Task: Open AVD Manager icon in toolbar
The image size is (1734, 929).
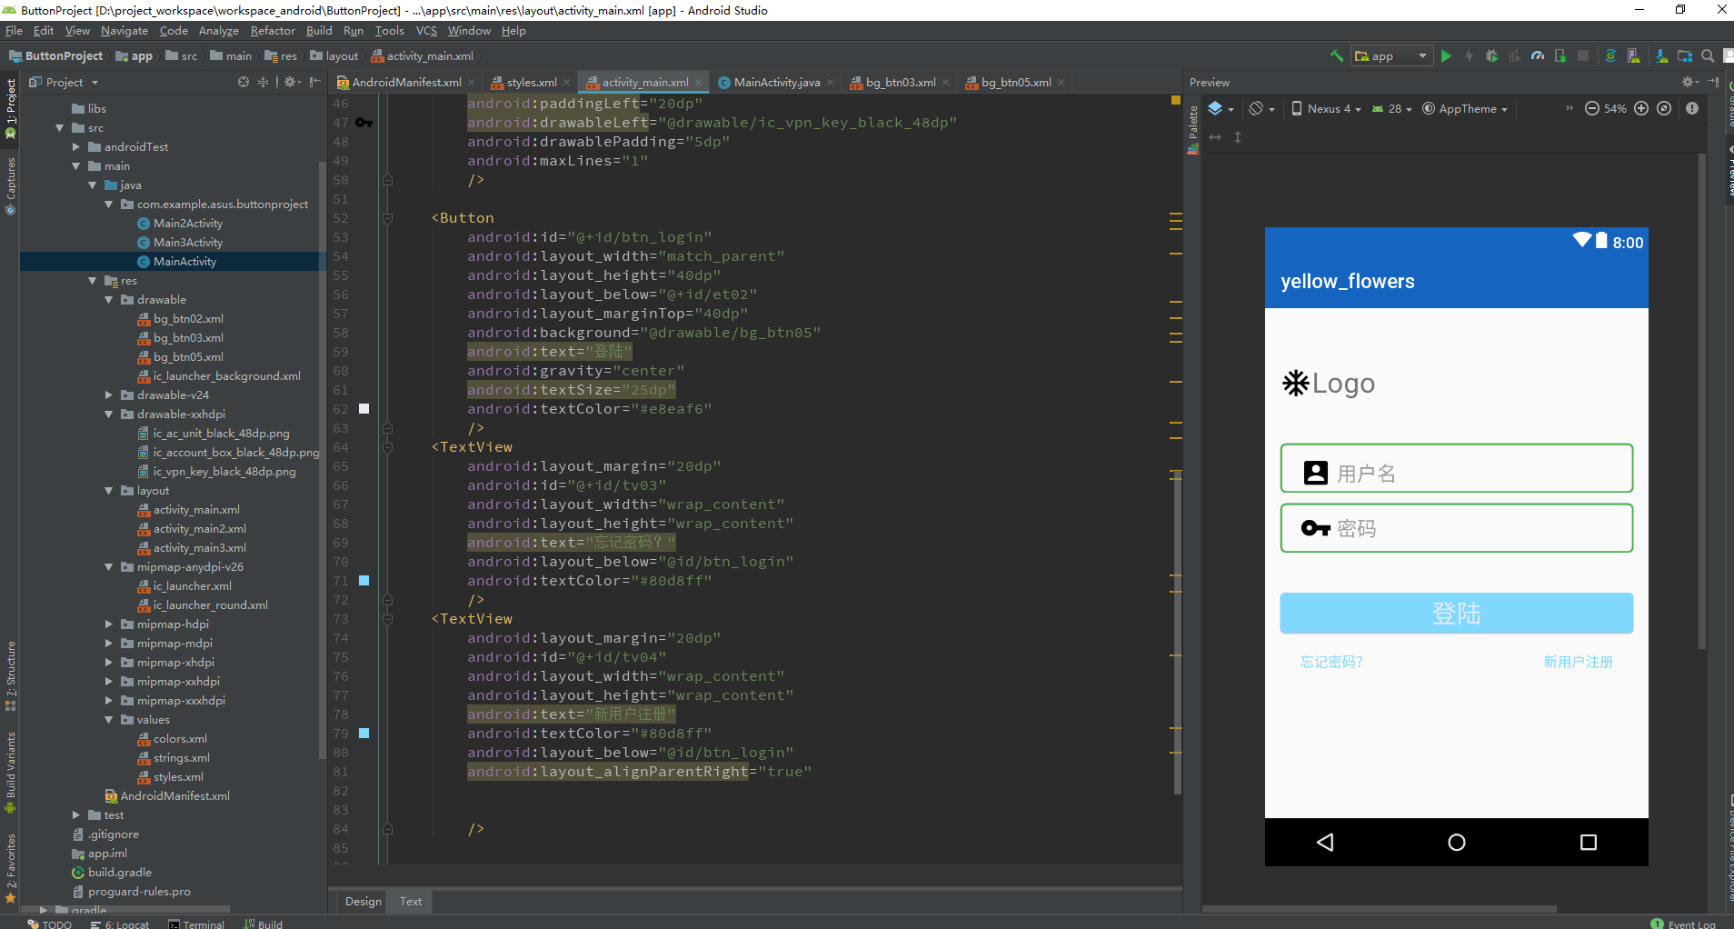Action: click(1632, 55)
